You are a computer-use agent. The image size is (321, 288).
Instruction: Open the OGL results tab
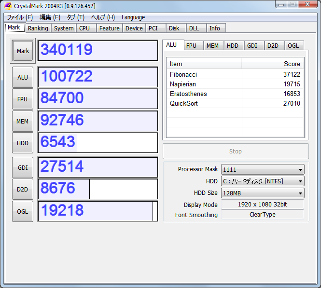293,45
